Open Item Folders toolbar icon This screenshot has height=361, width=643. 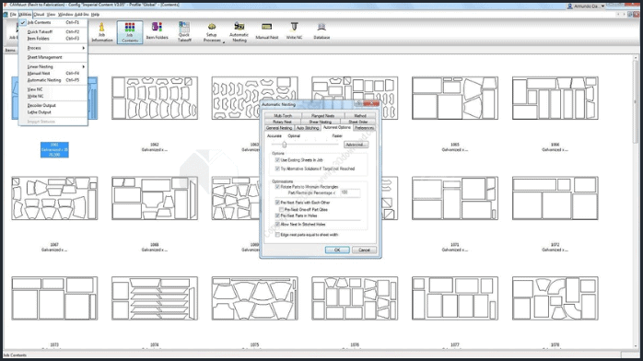(157, 32)
